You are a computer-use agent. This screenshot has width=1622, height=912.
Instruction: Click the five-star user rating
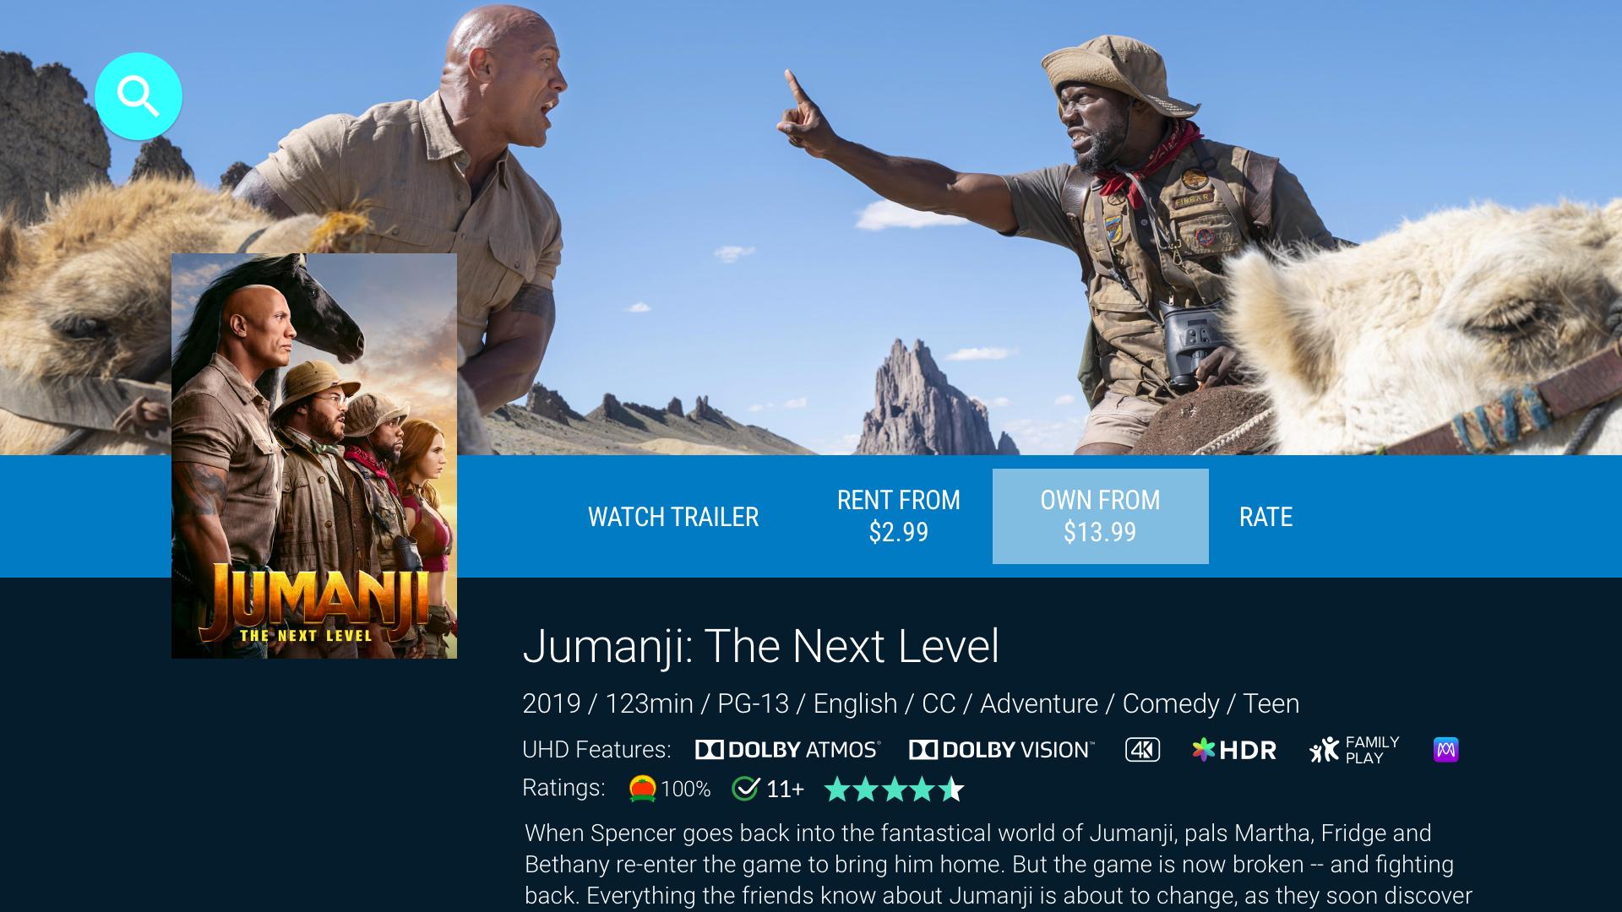pos(894,789)
